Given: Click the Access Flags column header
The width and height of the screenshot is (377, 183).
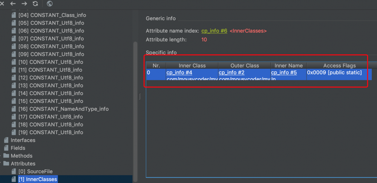Looking at the screenshot, I should (x=339, y=66).
